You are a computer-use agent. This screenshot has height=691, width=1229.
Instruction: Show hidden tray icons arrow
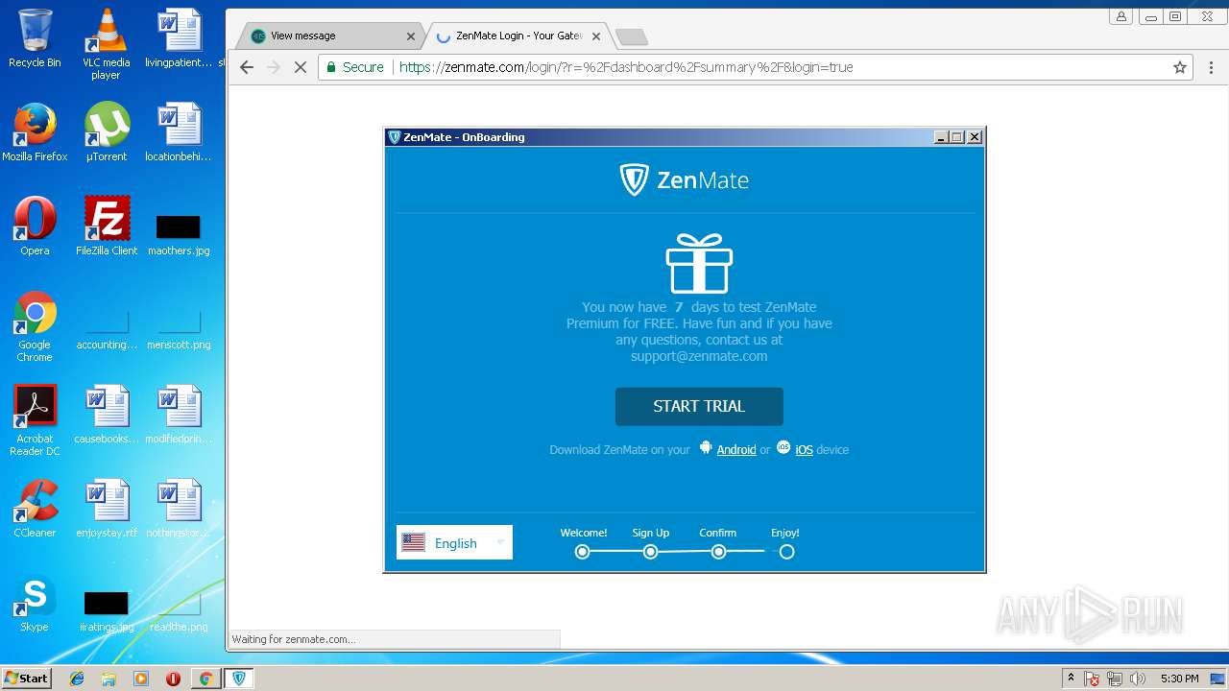point(1071,679)
